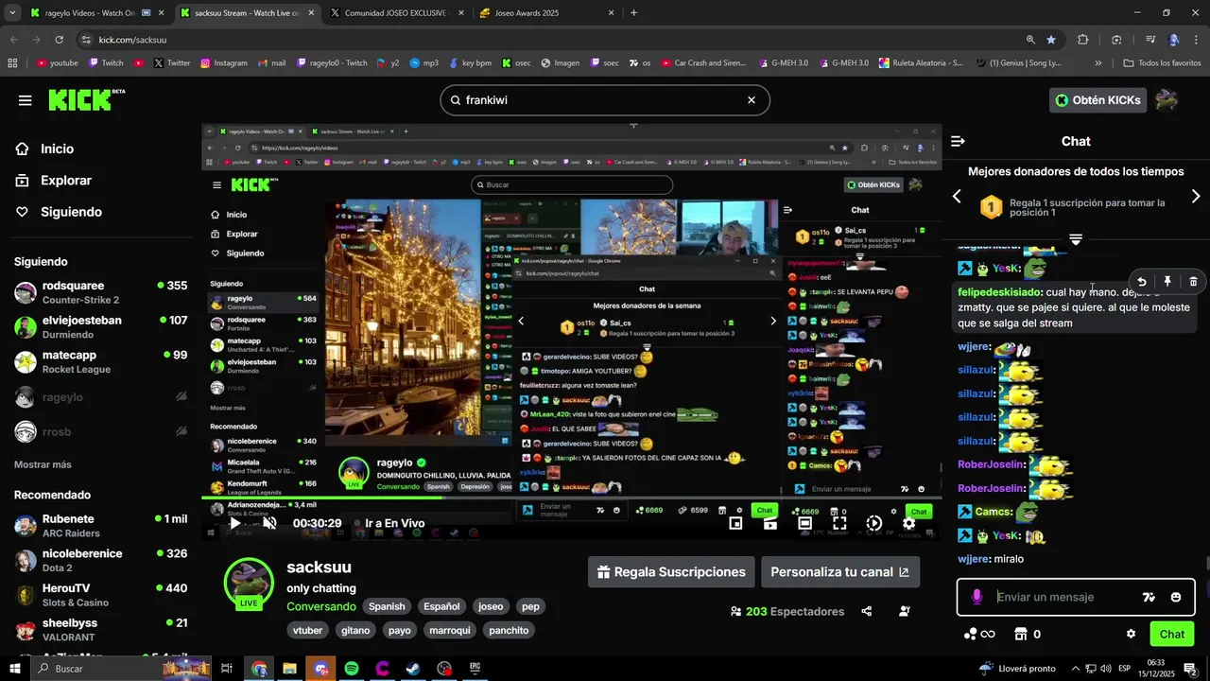
Task: Show the previous top donors leaderboard
Action: click(x=957, y=197)
